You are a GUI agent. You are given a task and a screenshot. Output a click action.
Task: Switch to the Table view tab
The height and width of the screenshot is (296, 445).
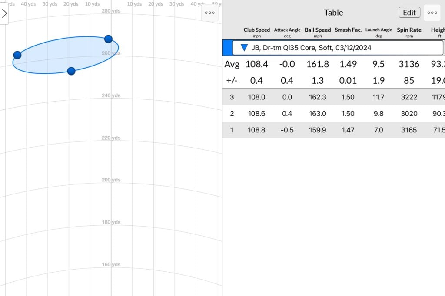pos(333,13)
